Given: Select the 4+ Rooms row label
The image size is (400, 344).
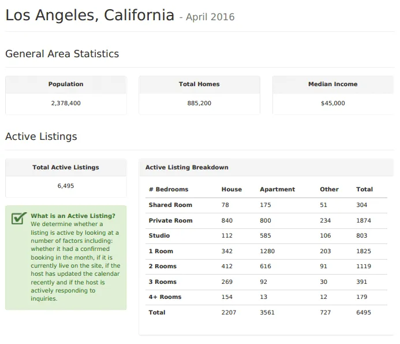Looking at the screenshot, I should [x=165, y=297].
